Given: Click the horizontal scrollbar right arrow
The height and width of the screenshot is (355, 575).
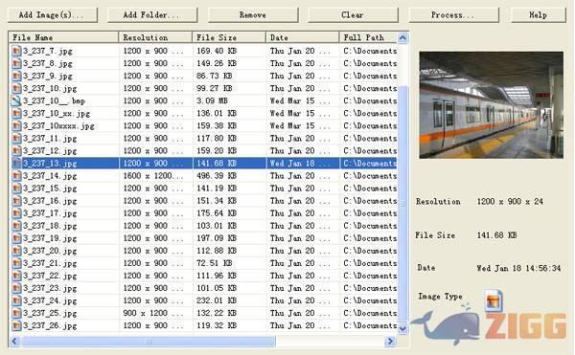Looking at the screenshot, I should (390, 341).
